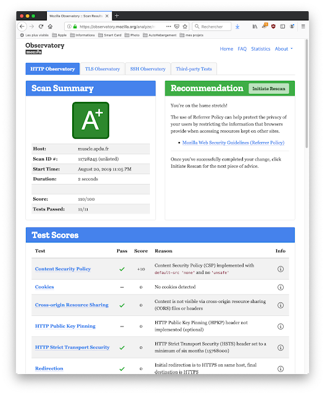Select the HTTP Observatory tab
The width and height of the screenshot is (325, 395).
click(x=52, y=69)
